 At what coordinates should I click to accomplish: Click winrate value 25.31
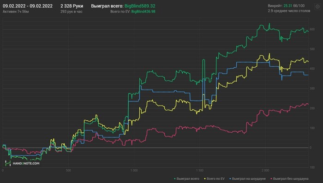[x=288, y=6]
